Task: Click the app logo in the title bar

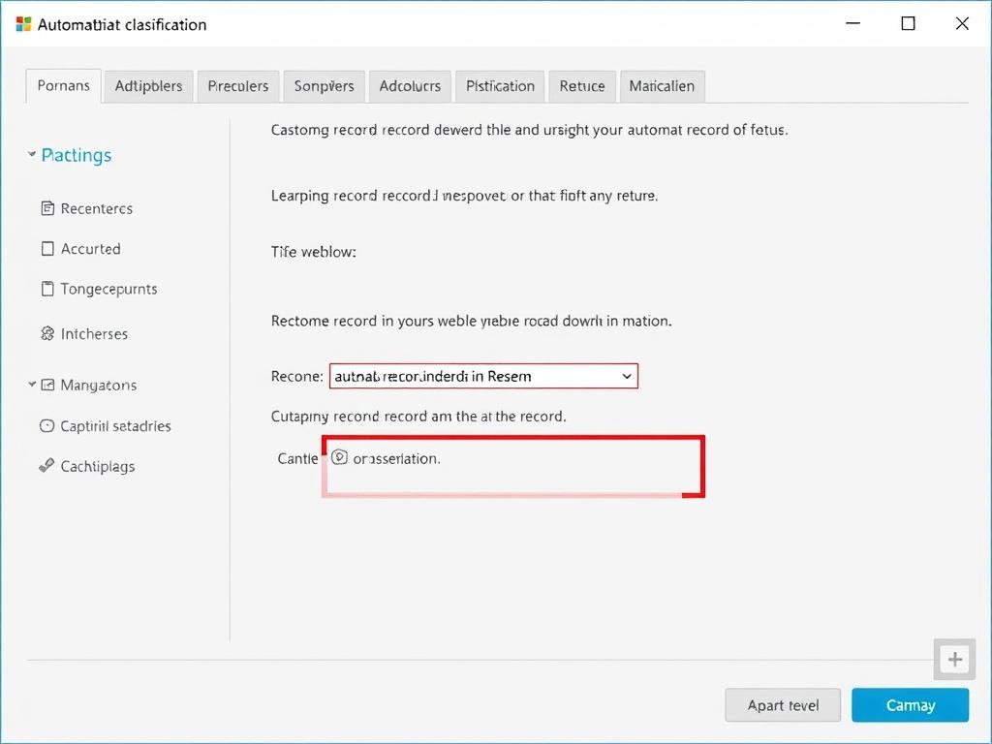Action: (x=23, y=24)
